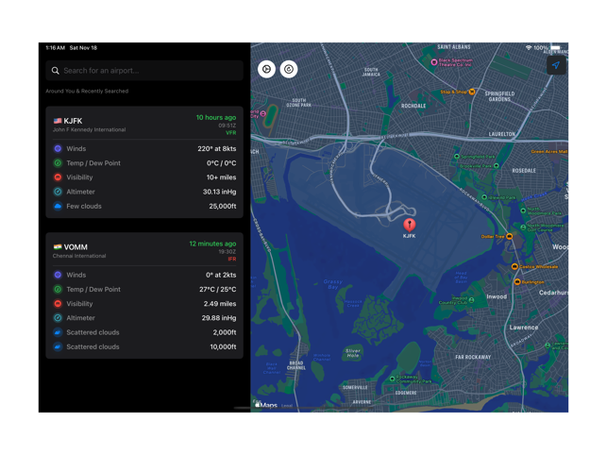Click the '0° at 2kts' wind value
The height and width of the screenshot is (455, 607).
pos(221,275)
